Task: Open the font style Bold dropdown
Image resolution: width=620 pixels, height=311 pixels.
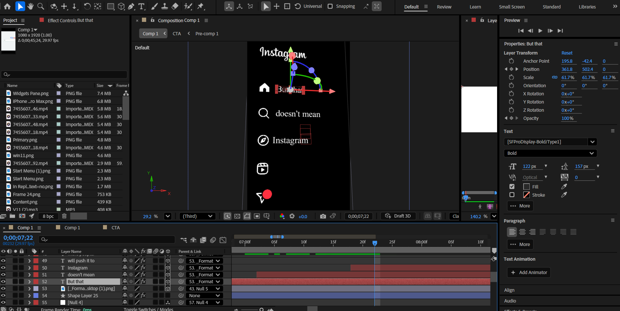Action: point(550,153)
